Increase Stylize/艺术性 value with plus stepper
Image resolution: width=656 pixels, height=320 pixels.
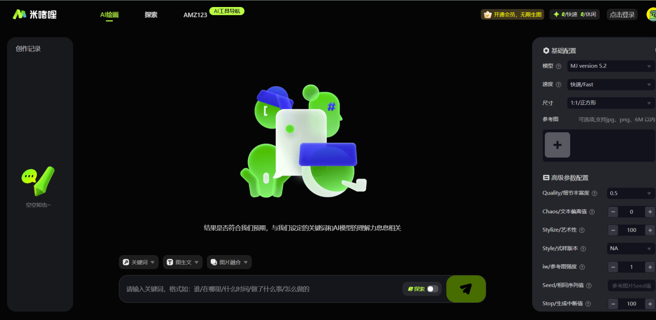pos(650,230)
